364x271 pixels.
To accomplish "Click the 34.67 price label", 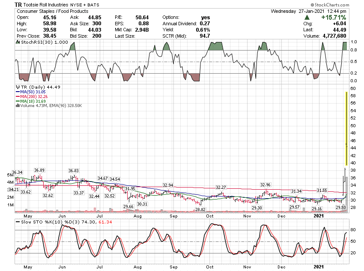I will pos(103,178).
